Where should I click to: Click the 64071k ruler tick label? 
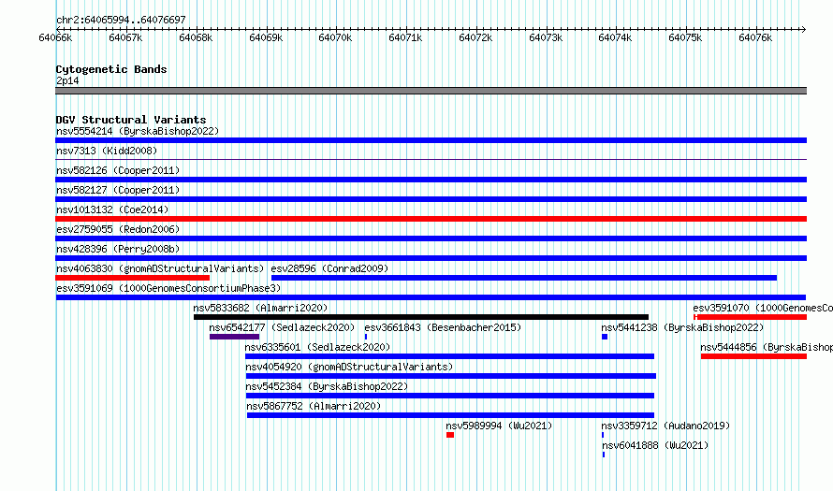(x=405, y=37)
